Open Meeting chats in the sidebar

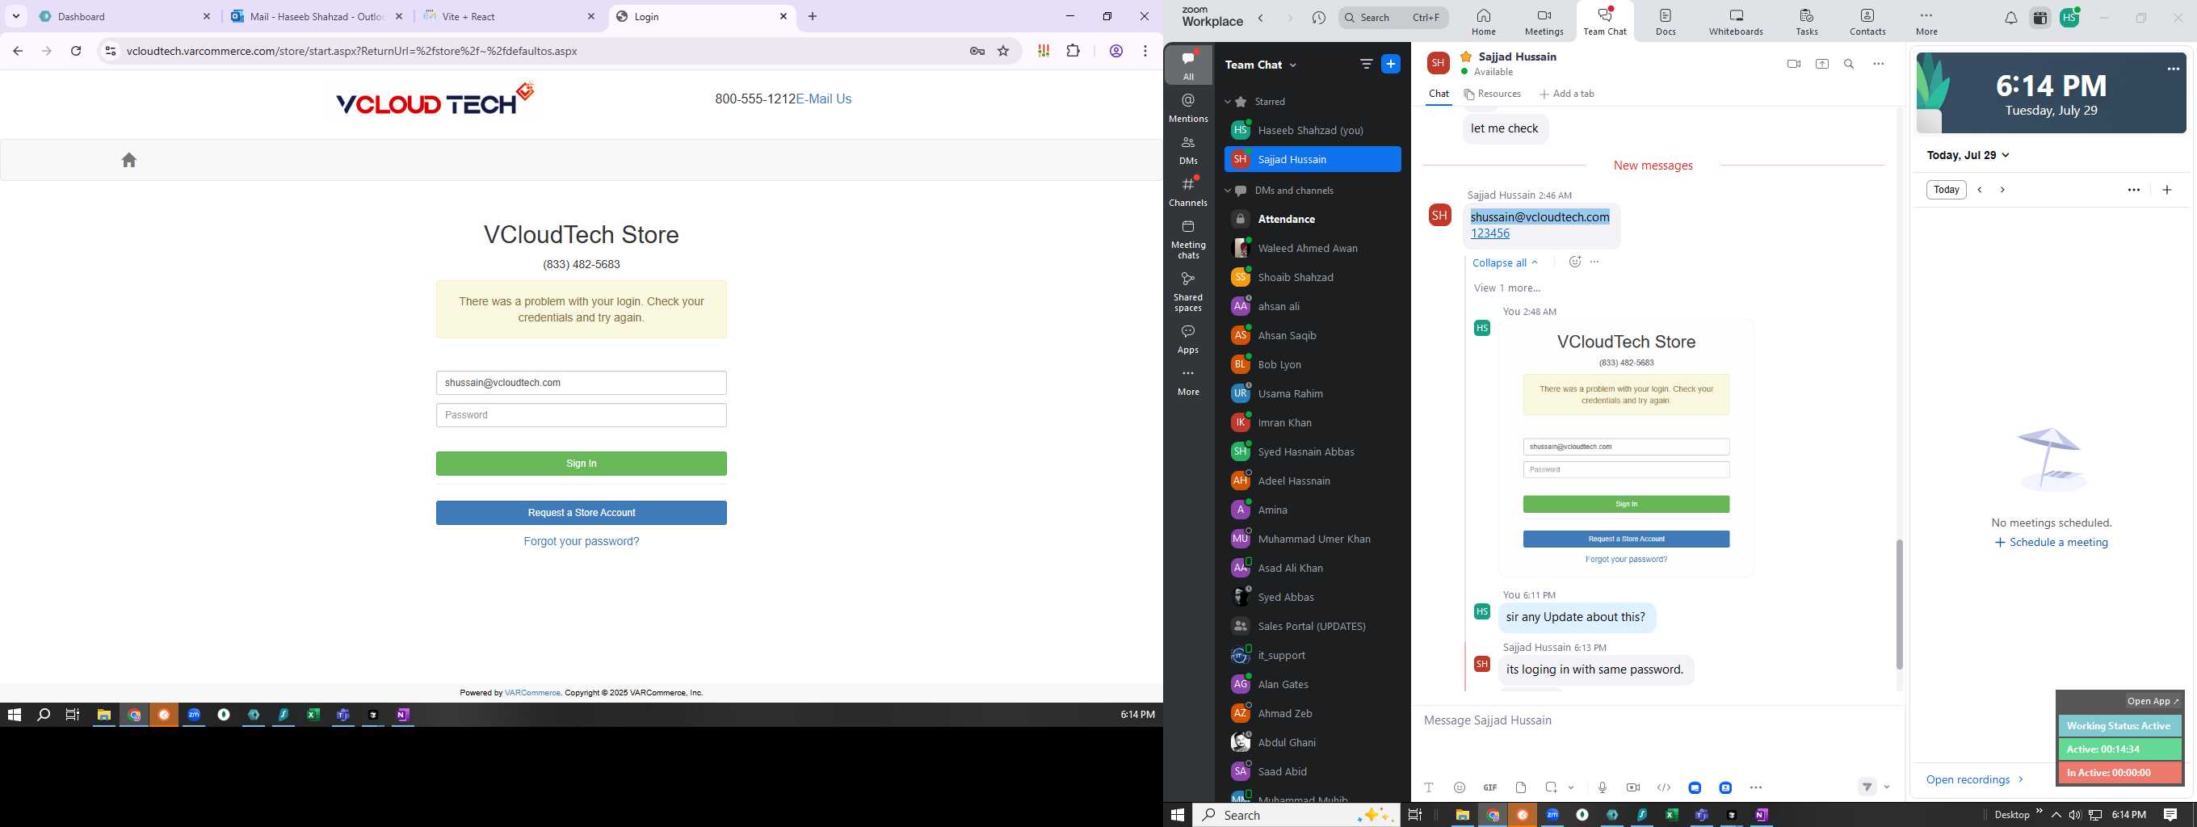coord(1188,240)
